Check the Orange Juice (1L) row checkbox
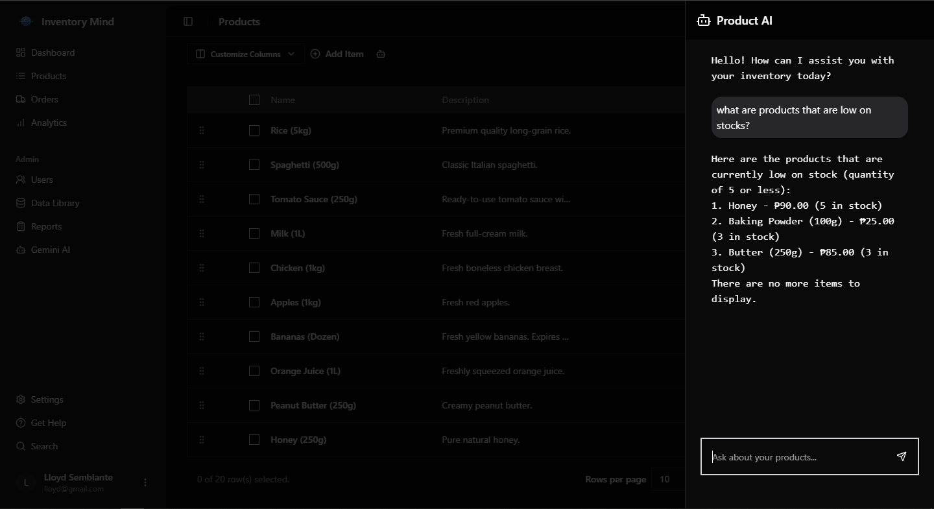The height and width of the screenshot is (509, 934). [254, 371]
